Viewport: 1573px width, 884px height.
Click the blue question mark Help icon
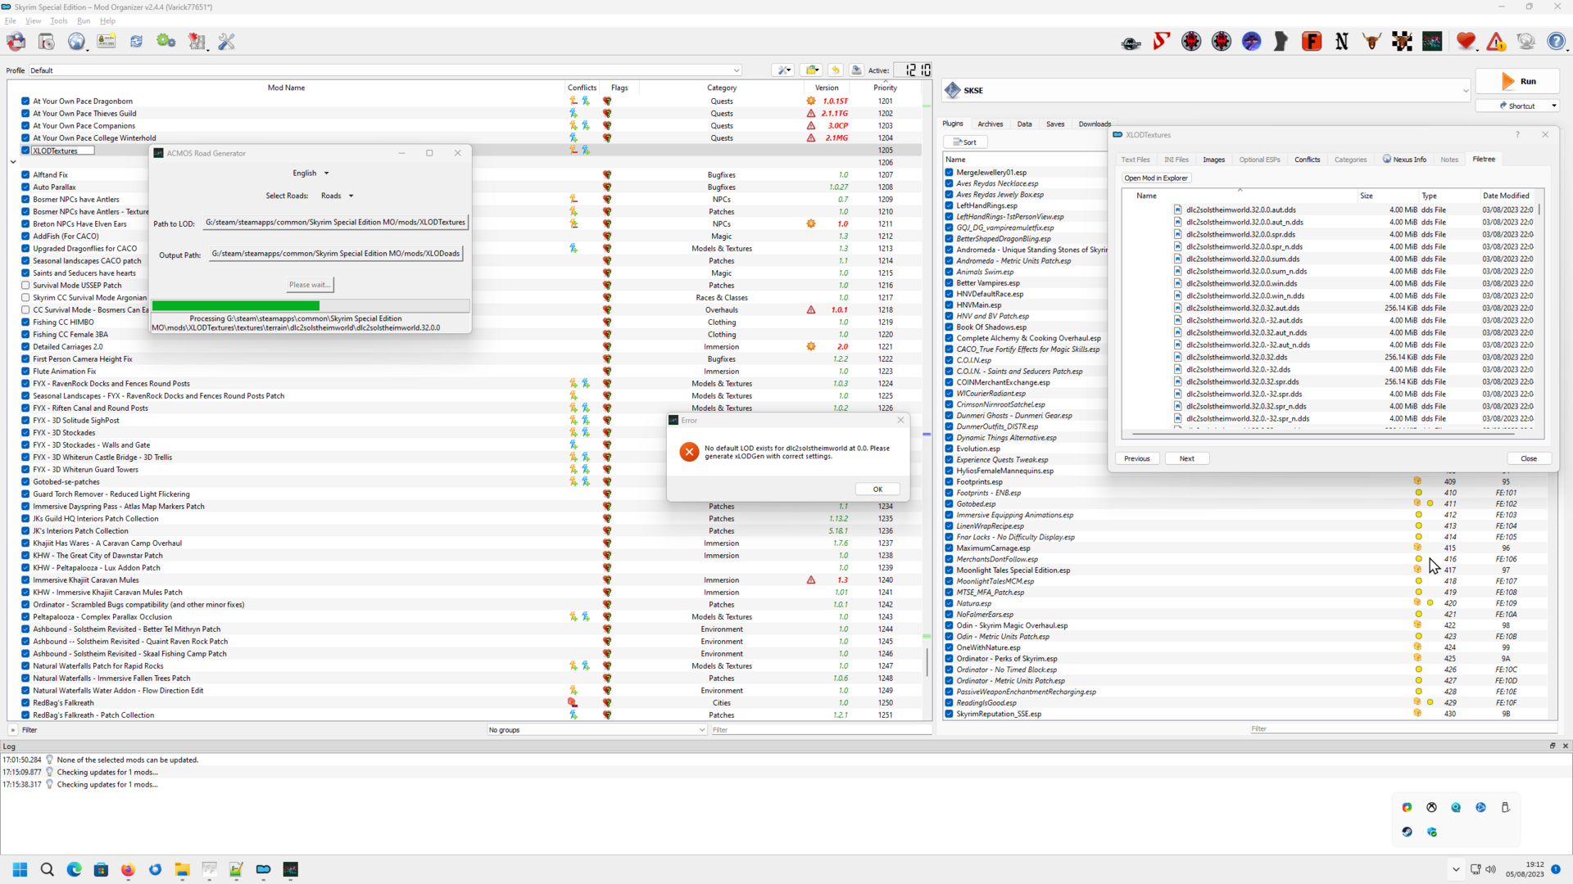click(1556, 41)
